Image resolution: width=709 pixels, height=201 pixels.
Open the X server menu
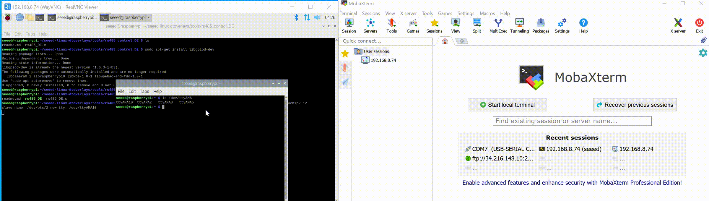(408, 13)
